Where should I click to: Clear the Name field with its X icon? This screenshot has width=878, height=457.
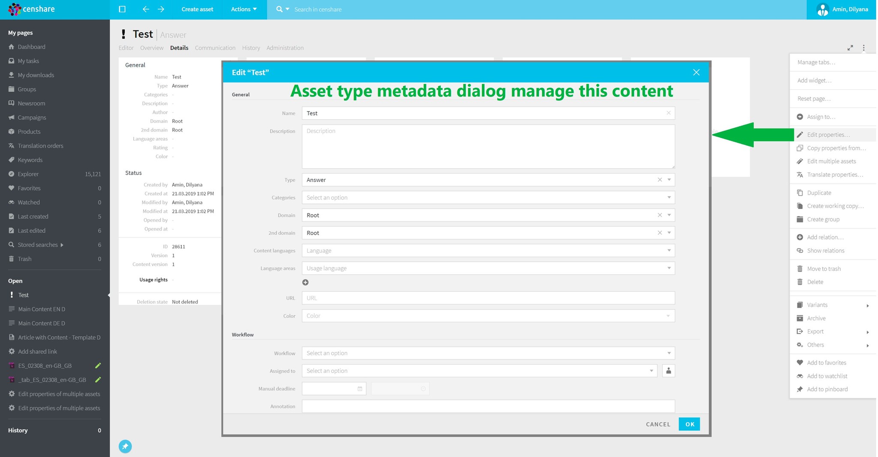668,113
